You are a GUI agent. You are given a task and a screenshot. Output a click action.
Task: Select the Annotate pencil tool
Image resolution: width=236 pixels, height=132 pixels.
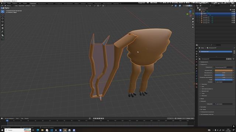point(3,32)
